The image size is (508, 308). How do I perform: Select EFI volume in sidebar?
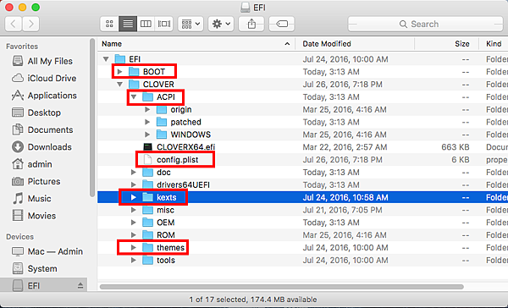point(44,286)
